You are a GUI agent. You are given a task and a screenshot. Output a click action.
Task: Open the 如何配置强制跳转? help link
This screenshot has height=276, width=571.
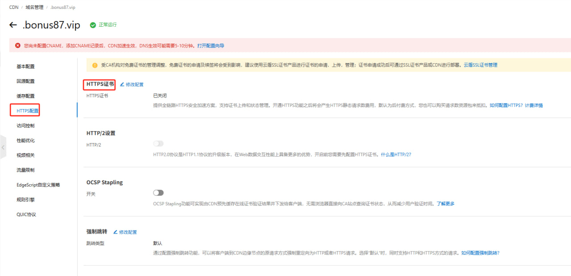(480, 253)
